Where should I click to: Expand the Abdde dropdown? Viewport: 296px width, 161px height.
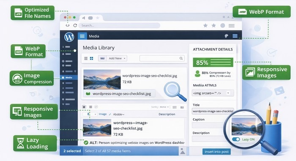(118, 114)
